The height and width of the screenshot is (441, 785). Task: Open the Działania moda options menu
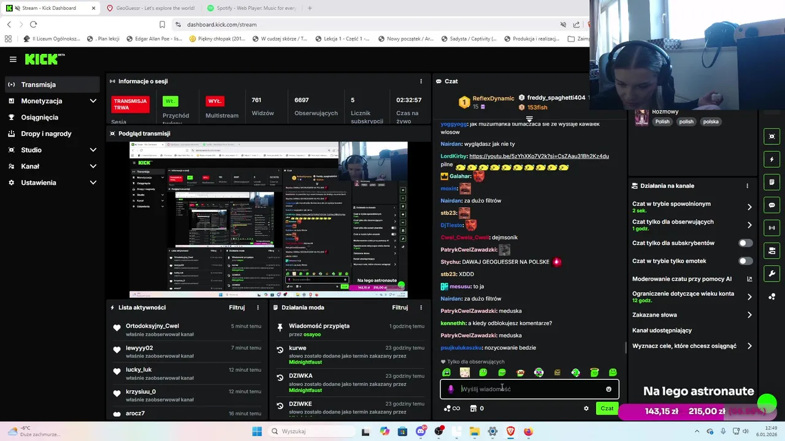pyautogui.click(x=421, y=307)
